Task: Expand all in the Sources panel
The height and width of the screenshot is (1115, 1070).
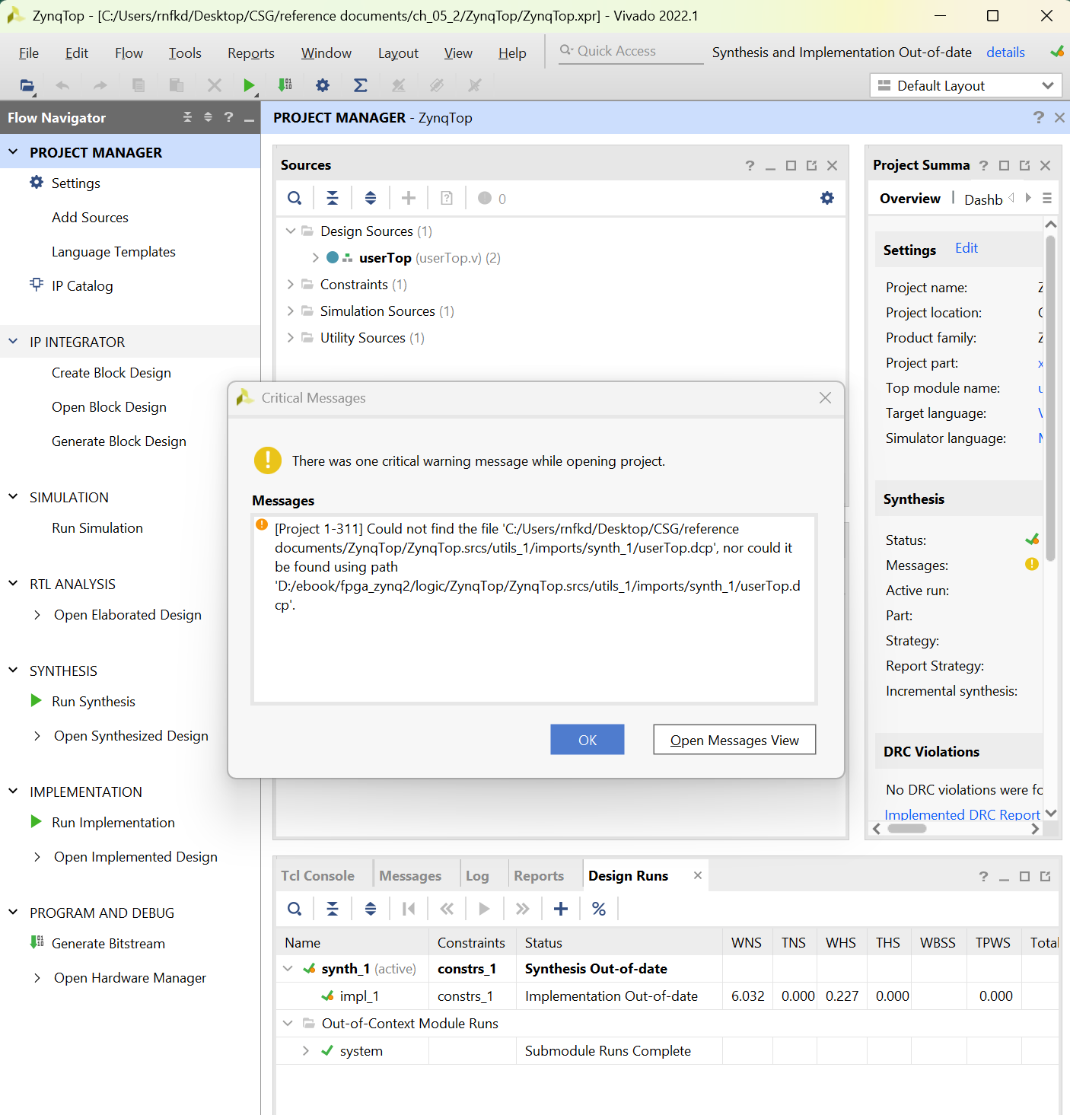Action: (x=371, y=199)
